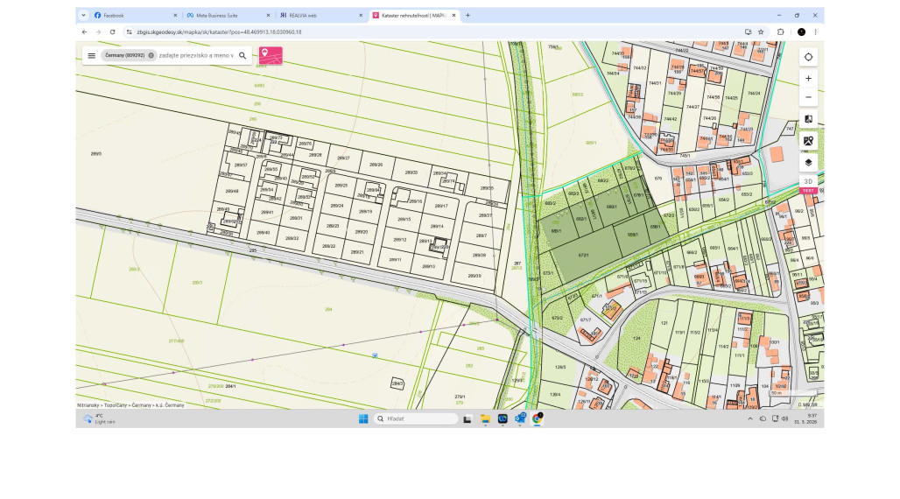
Task: Open the hamburger menu in search panel
Action: (91, 55)
